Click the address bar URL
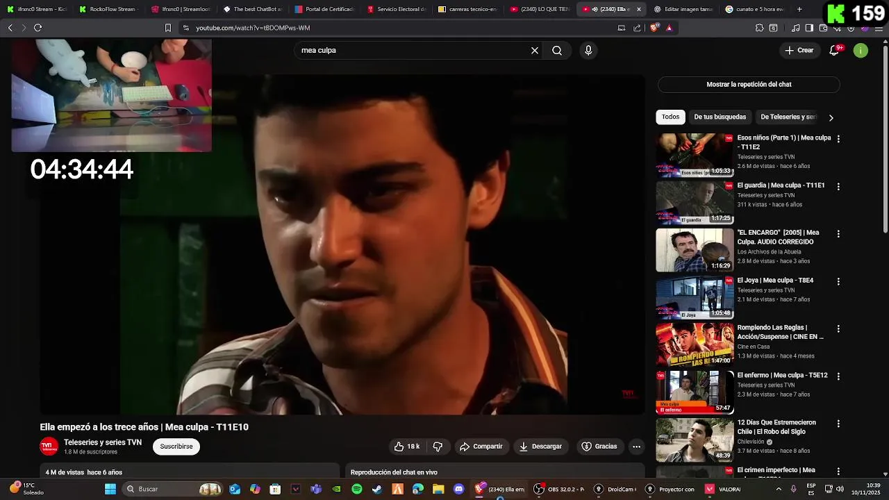This screenshot has width=889, height=500. pyautogui.click(x=253, y=28)
